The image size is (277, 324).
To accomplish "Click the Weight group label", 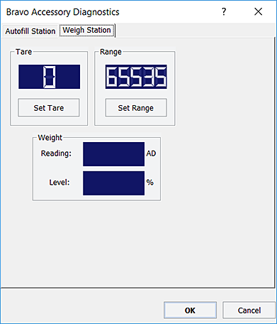I will (50, 138).
